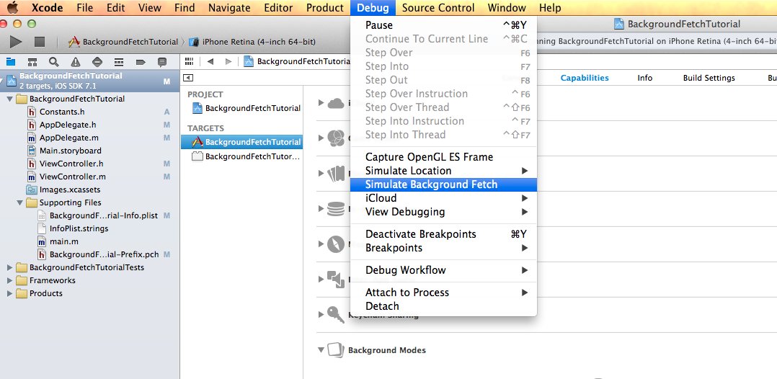The width and height of the screenshot is (777, 379).
Task: Collapse the BackgroundFetchTutorial group folder
Action: (x=10, y=99)
